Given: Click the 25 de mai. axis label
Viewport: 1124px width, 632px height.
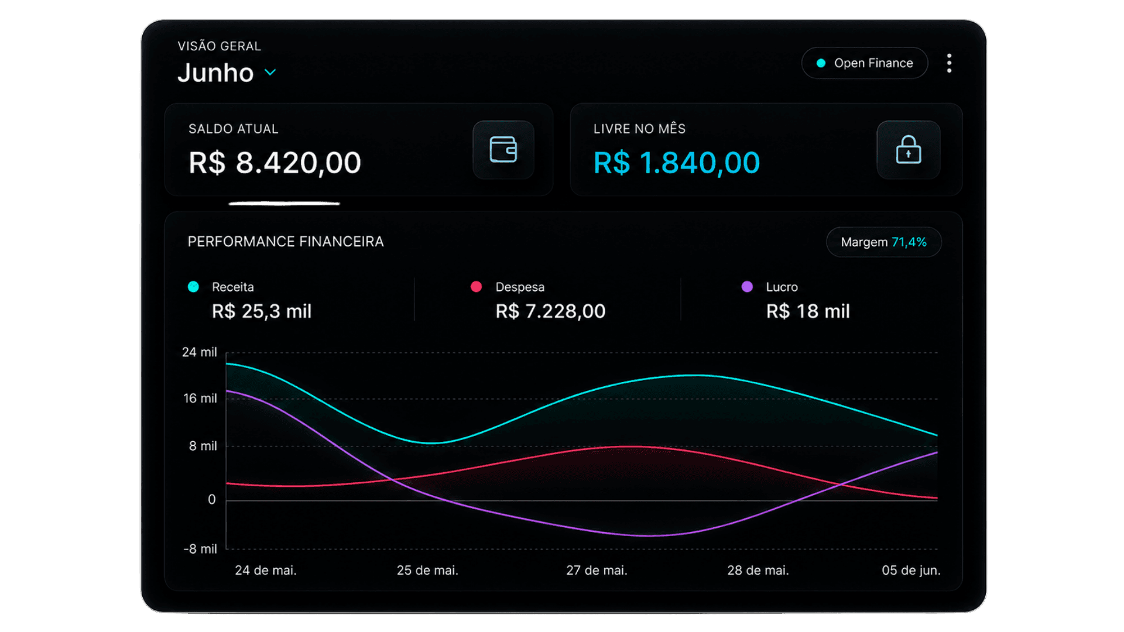Looking at the screenshot, I should click(427, 571).
